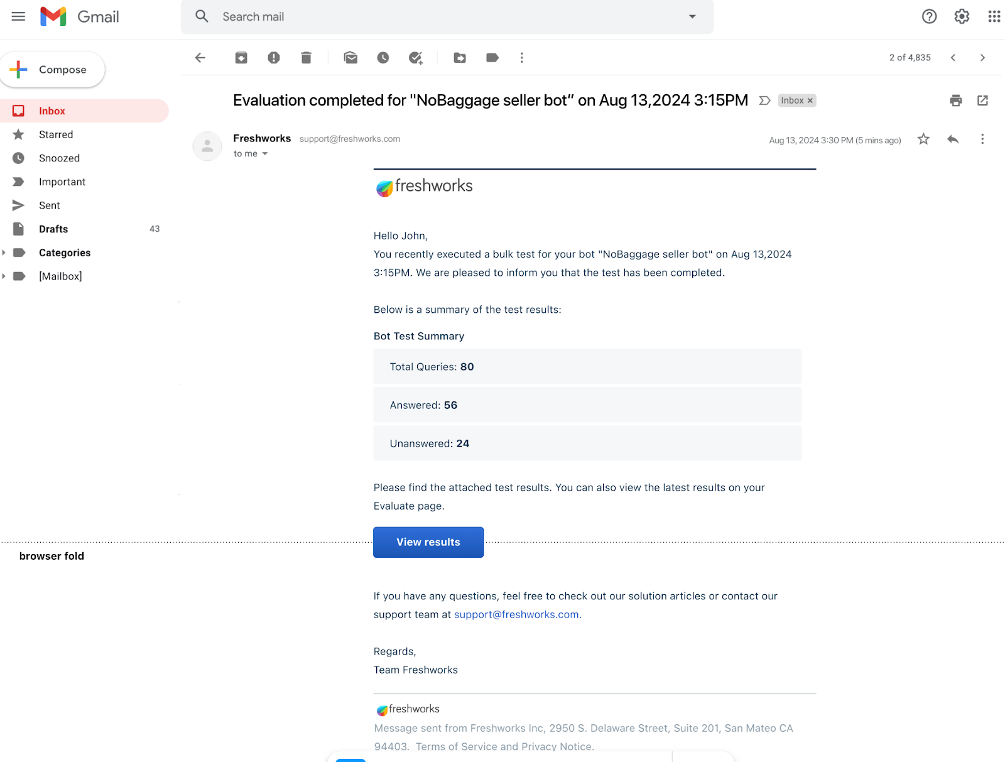The image size is (1005, 762).
Task: Reply to the Freshworks message
Action: pos(953,139)
